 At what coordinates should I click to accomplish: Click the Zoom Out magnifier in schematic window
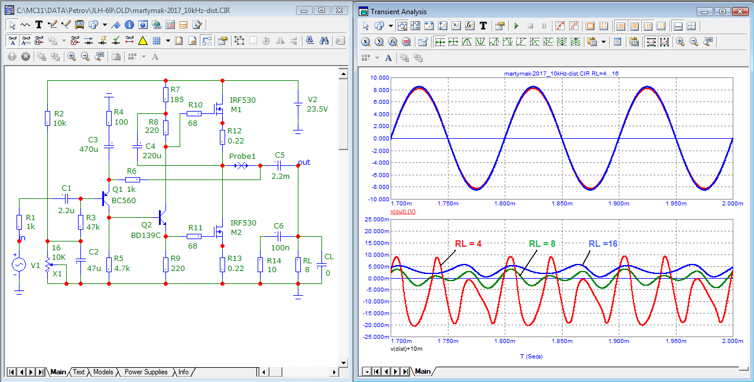[x=85, y=57]
